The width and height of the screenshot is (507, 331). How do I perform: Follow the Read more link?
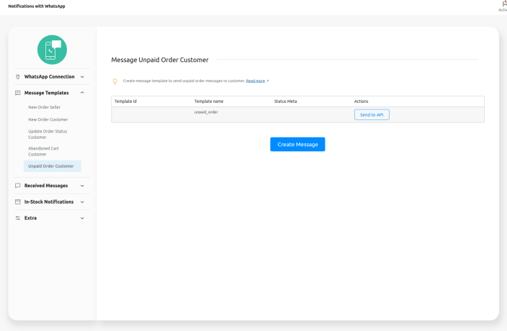click(x=256, y=81)
